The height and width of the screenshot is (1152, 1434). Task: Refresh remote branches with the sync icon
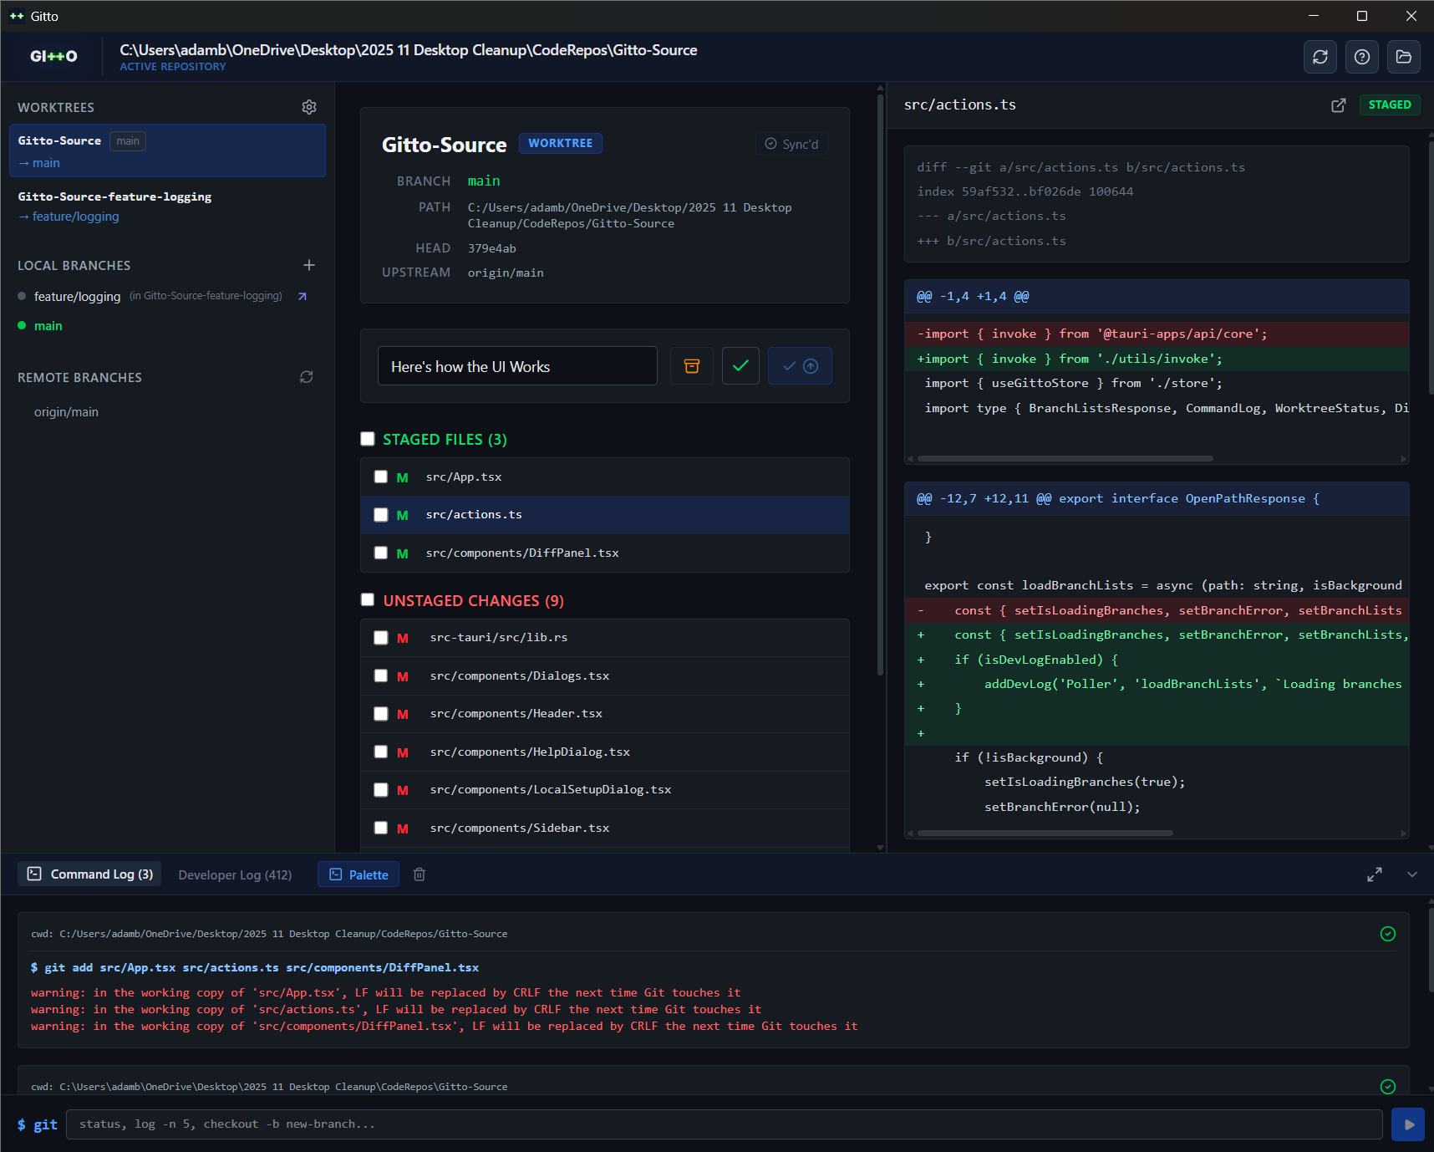(x=306, y=377)
